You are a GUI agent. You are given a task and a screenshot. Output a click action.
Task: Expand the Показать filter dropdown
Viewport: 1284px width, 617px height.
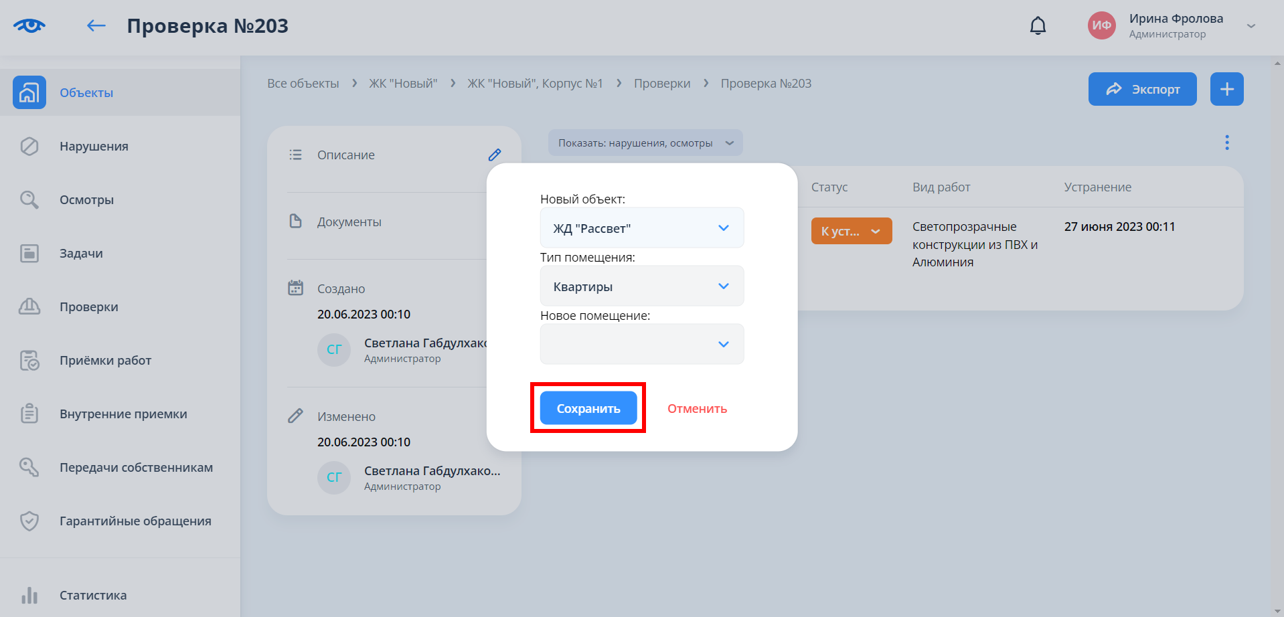645,143
